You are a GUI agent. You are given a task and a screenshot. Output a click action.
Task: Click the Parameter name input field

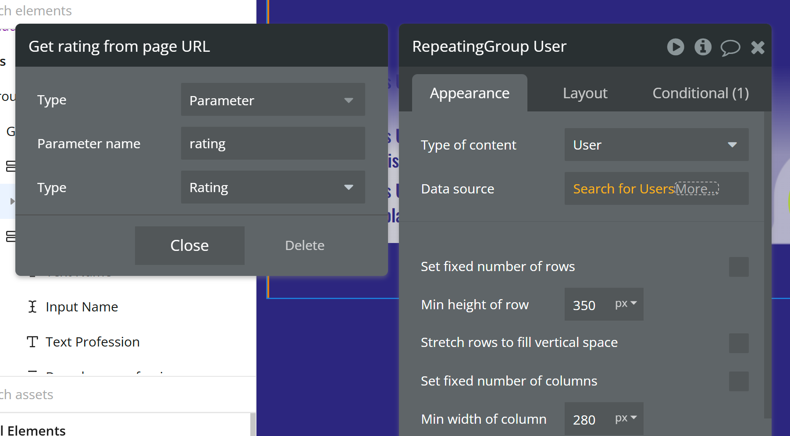tap(273, 143)
